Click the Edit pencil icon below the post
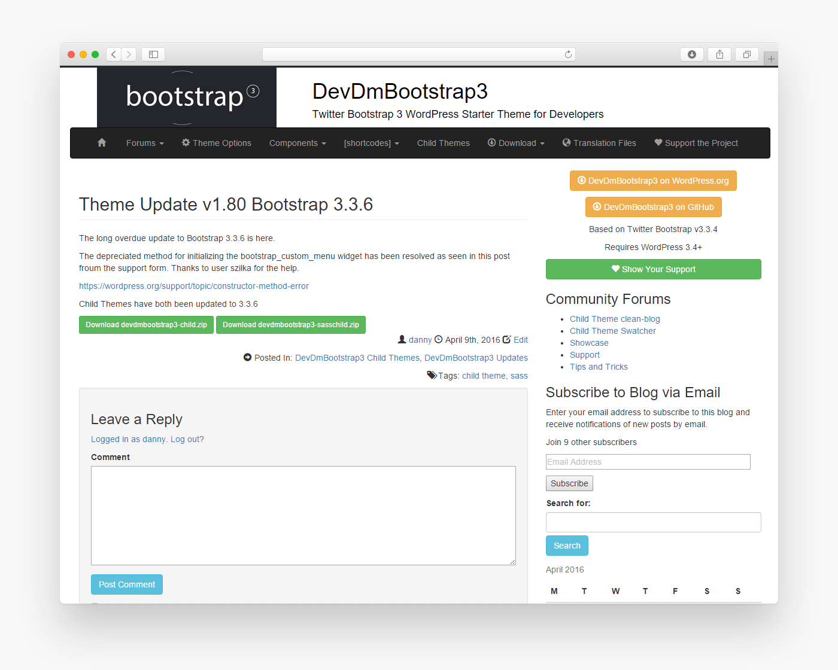Viewport: 838px width, 670px height. click(x=507, y=339)
